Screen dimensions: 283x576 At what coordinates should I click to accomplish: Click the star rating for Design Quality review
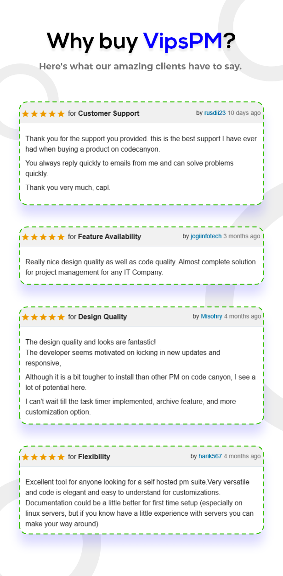pos(44,317)
